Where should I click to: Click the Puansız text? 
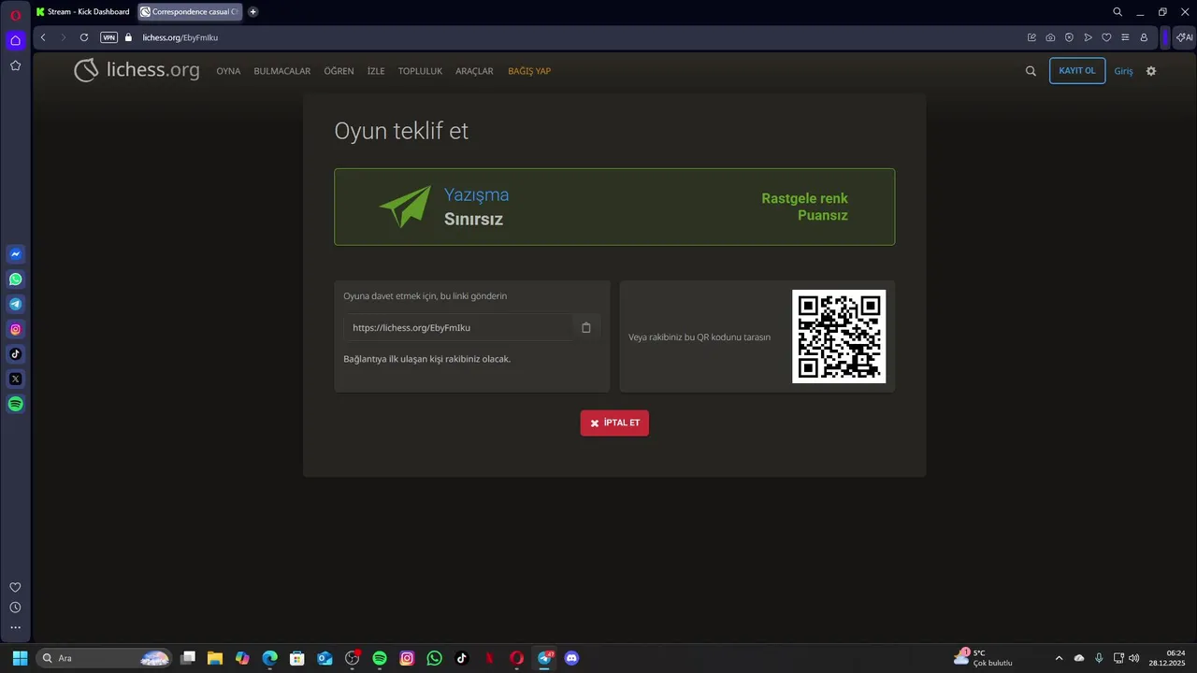pyautogui.click(x=823, y=215)
